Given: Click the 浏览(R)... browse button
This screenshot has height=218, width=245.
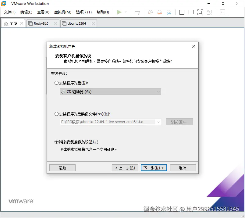Looking at the screenshot, I should click(x=179, y=122).
